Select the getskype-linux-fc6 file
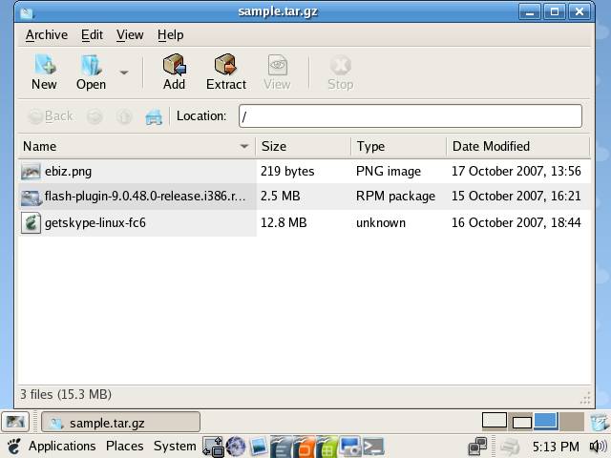This screenshot has width=611, height=458. [95, 222]
